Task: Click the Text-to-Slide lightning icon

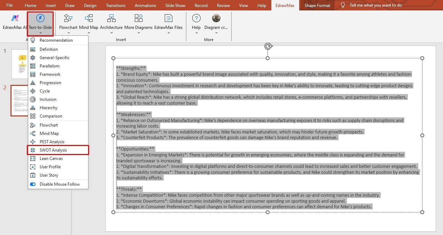Action: 40,18
